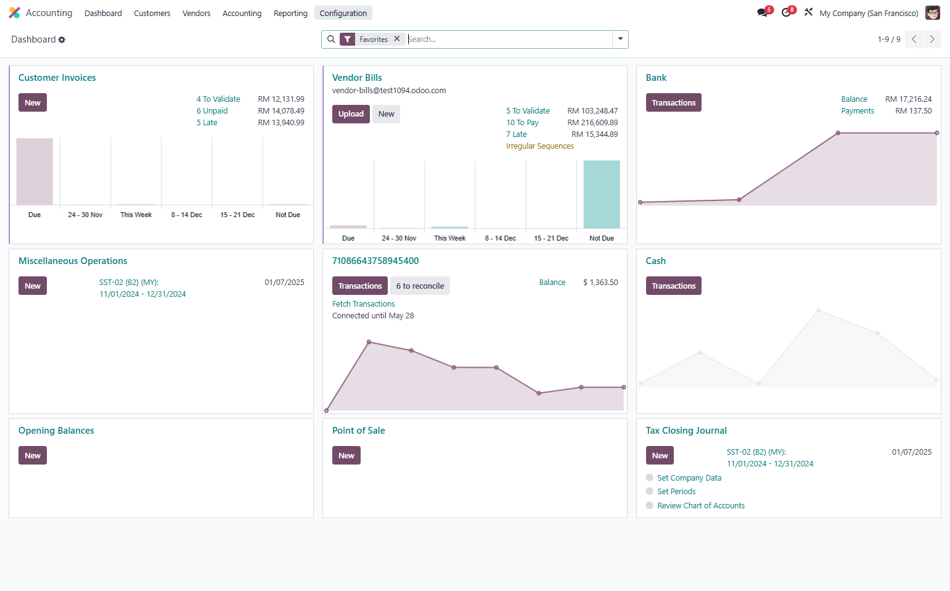Open 10 To Pay vendor bills
This screenshot has width=950, height=591.
(523, 123)
